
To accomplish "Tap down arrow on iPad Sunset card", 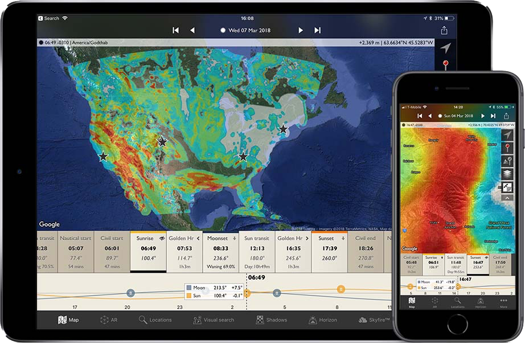I will point(343,238).
